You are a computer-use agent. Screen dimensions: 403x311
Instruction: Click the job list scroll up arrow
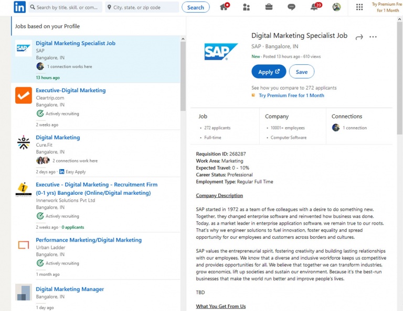pyautogui.click(x=183, y=39)
